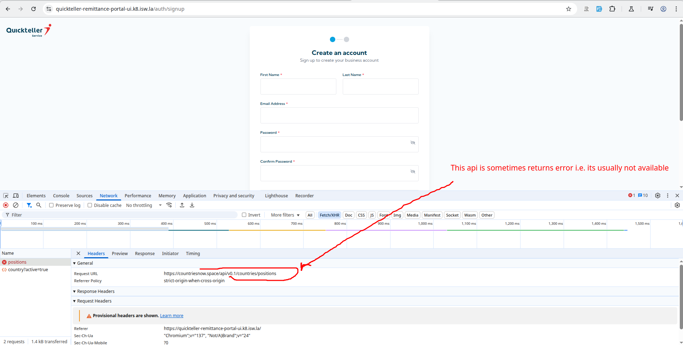This screenshot has width=683, height=345.
Task: Open network conditions wifi icon
Action: [x=169, y=205]
